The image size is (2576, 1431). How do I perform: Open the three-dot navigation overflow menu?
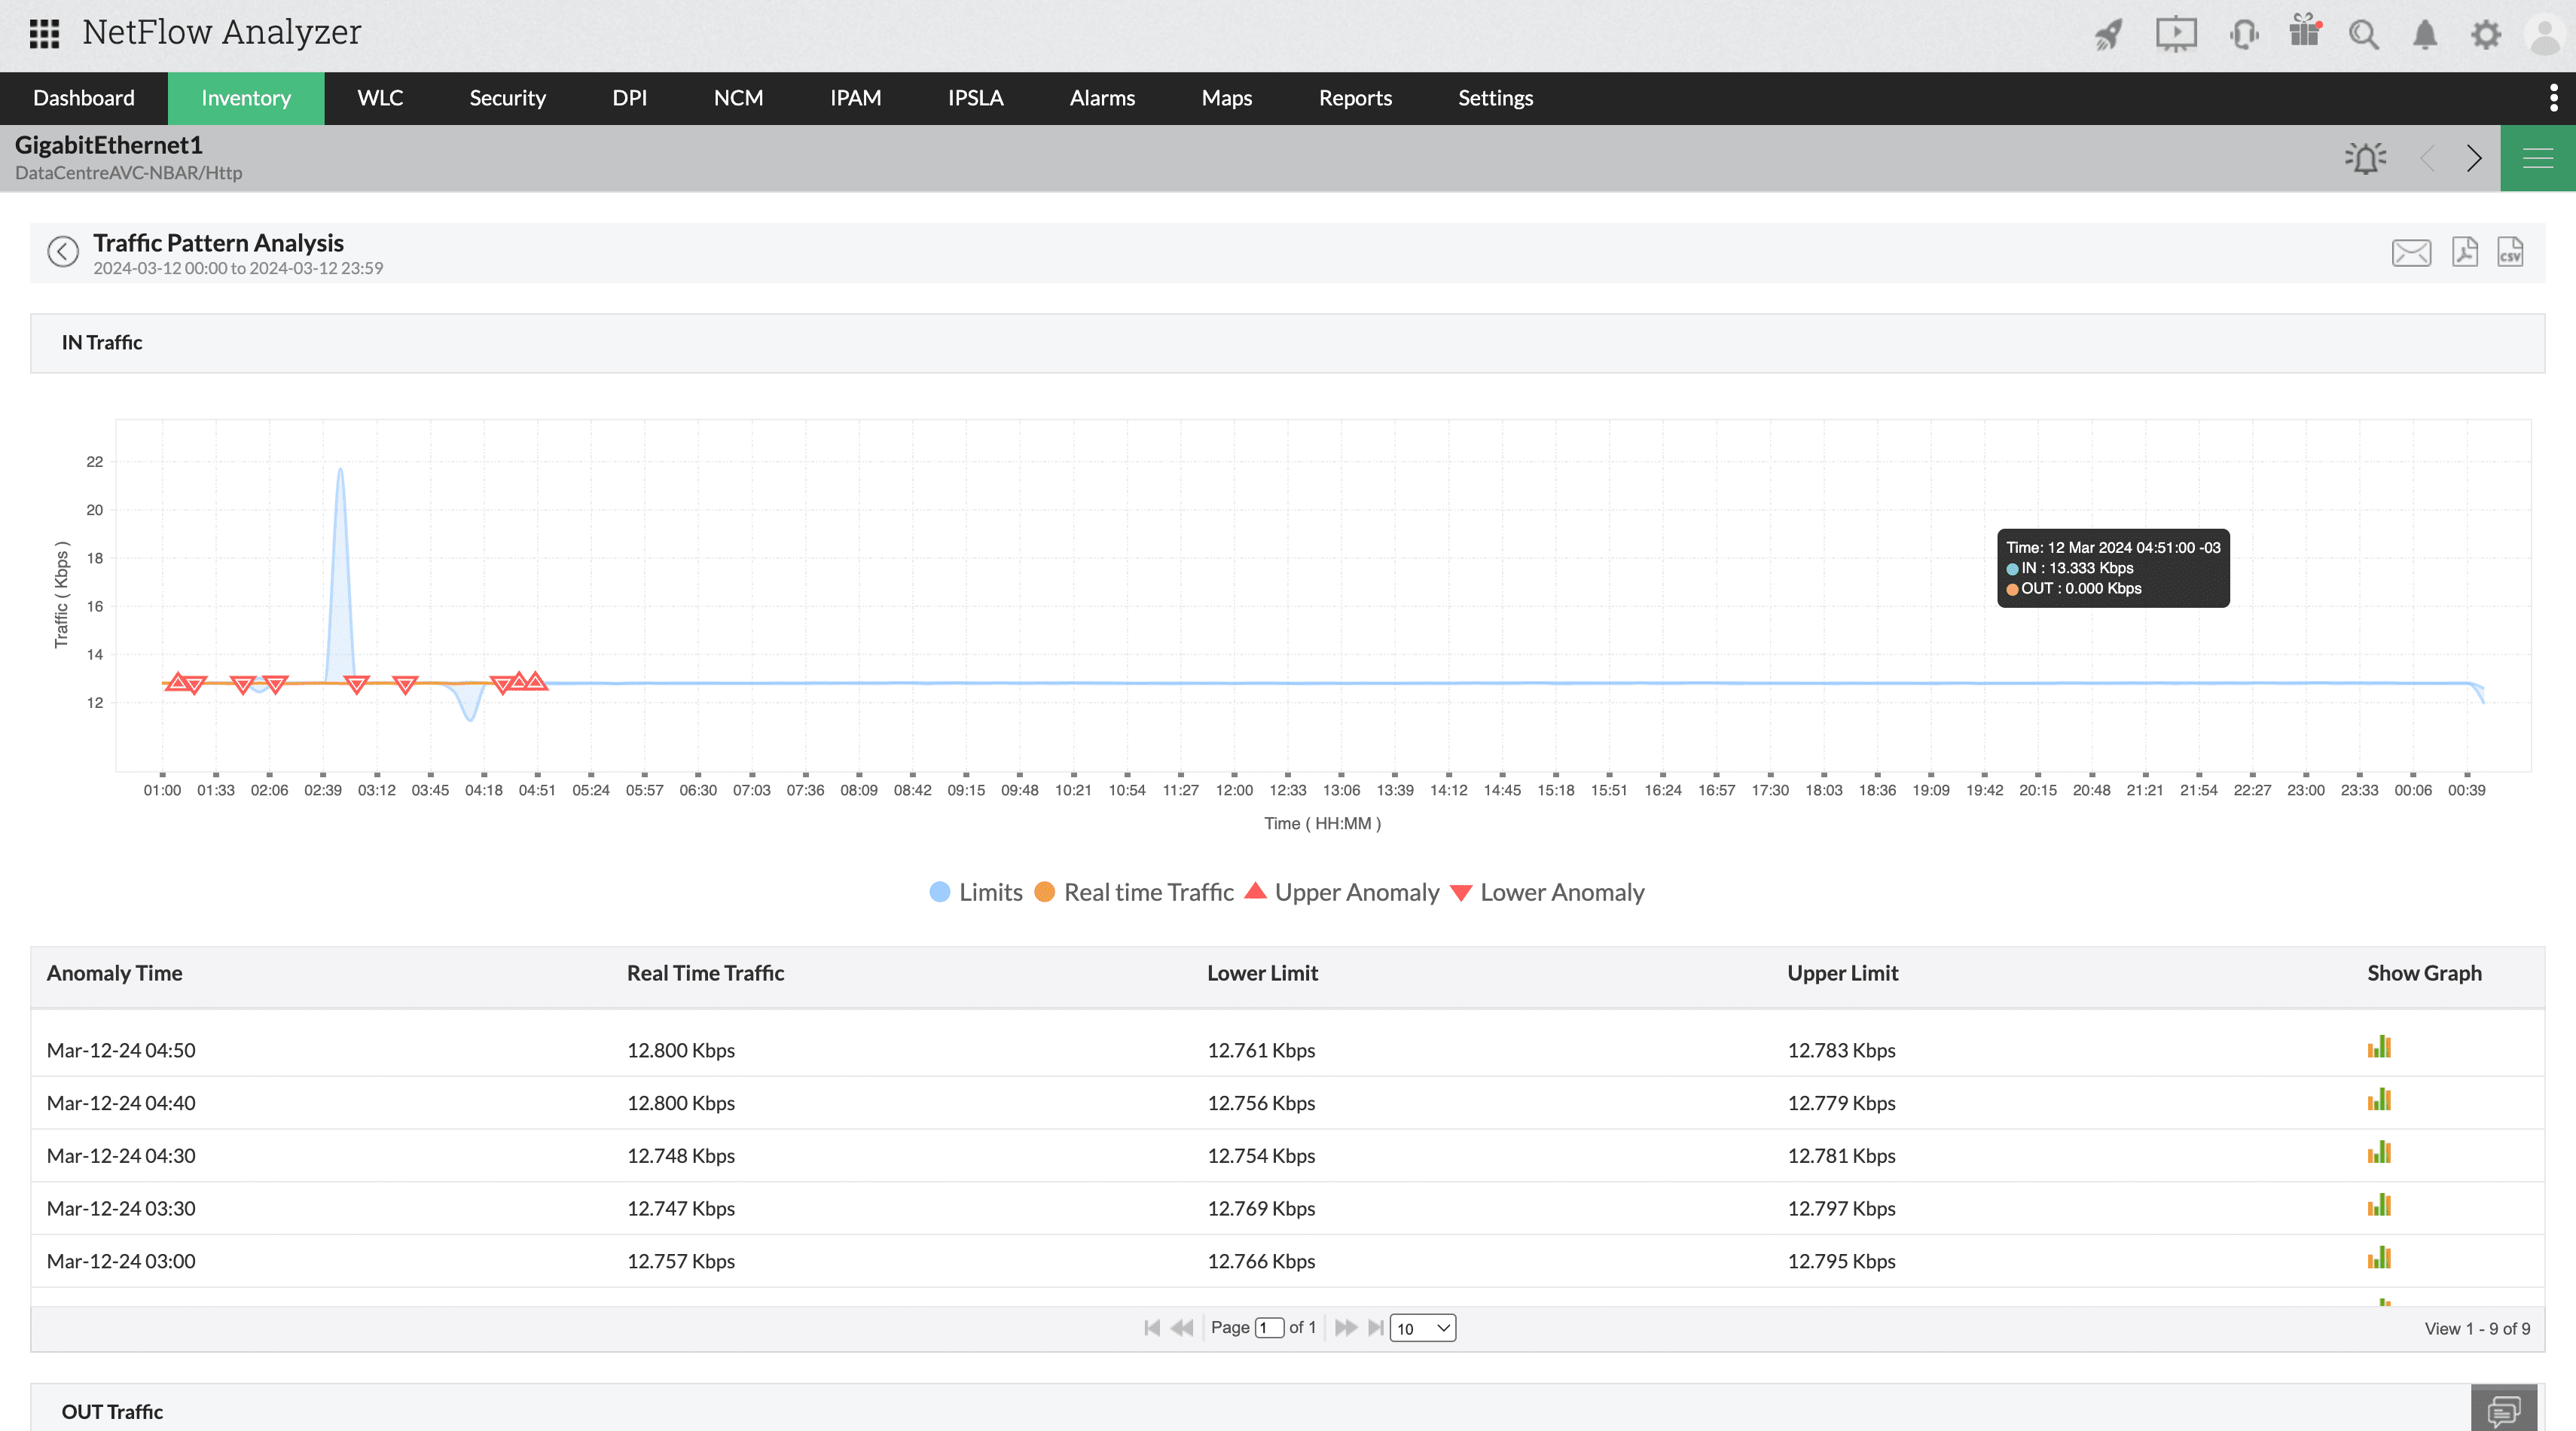(2553, 98)
